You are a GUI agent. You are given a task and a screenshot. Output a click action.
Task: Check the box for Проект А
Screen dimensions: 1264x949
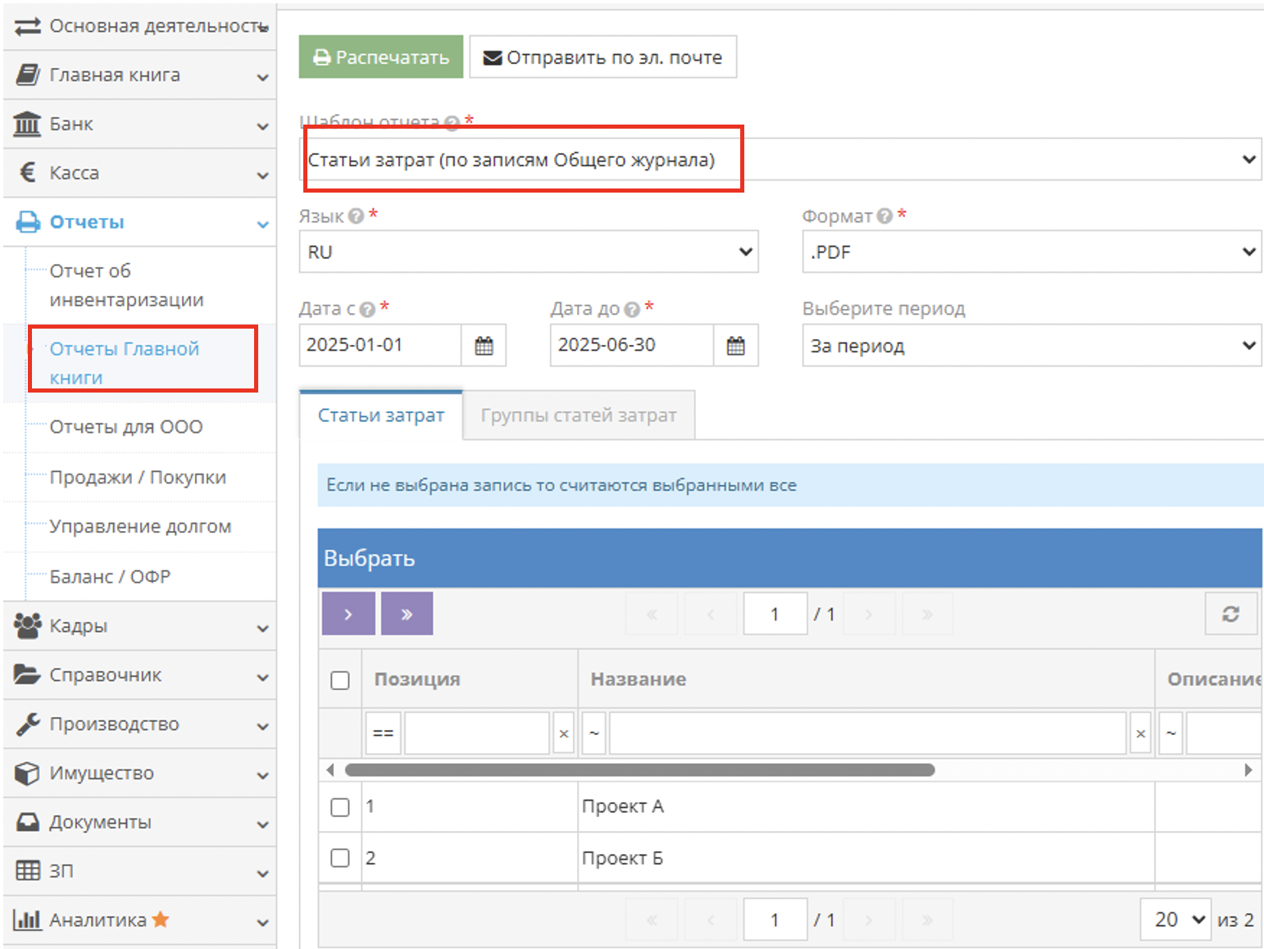coord(340,807)
